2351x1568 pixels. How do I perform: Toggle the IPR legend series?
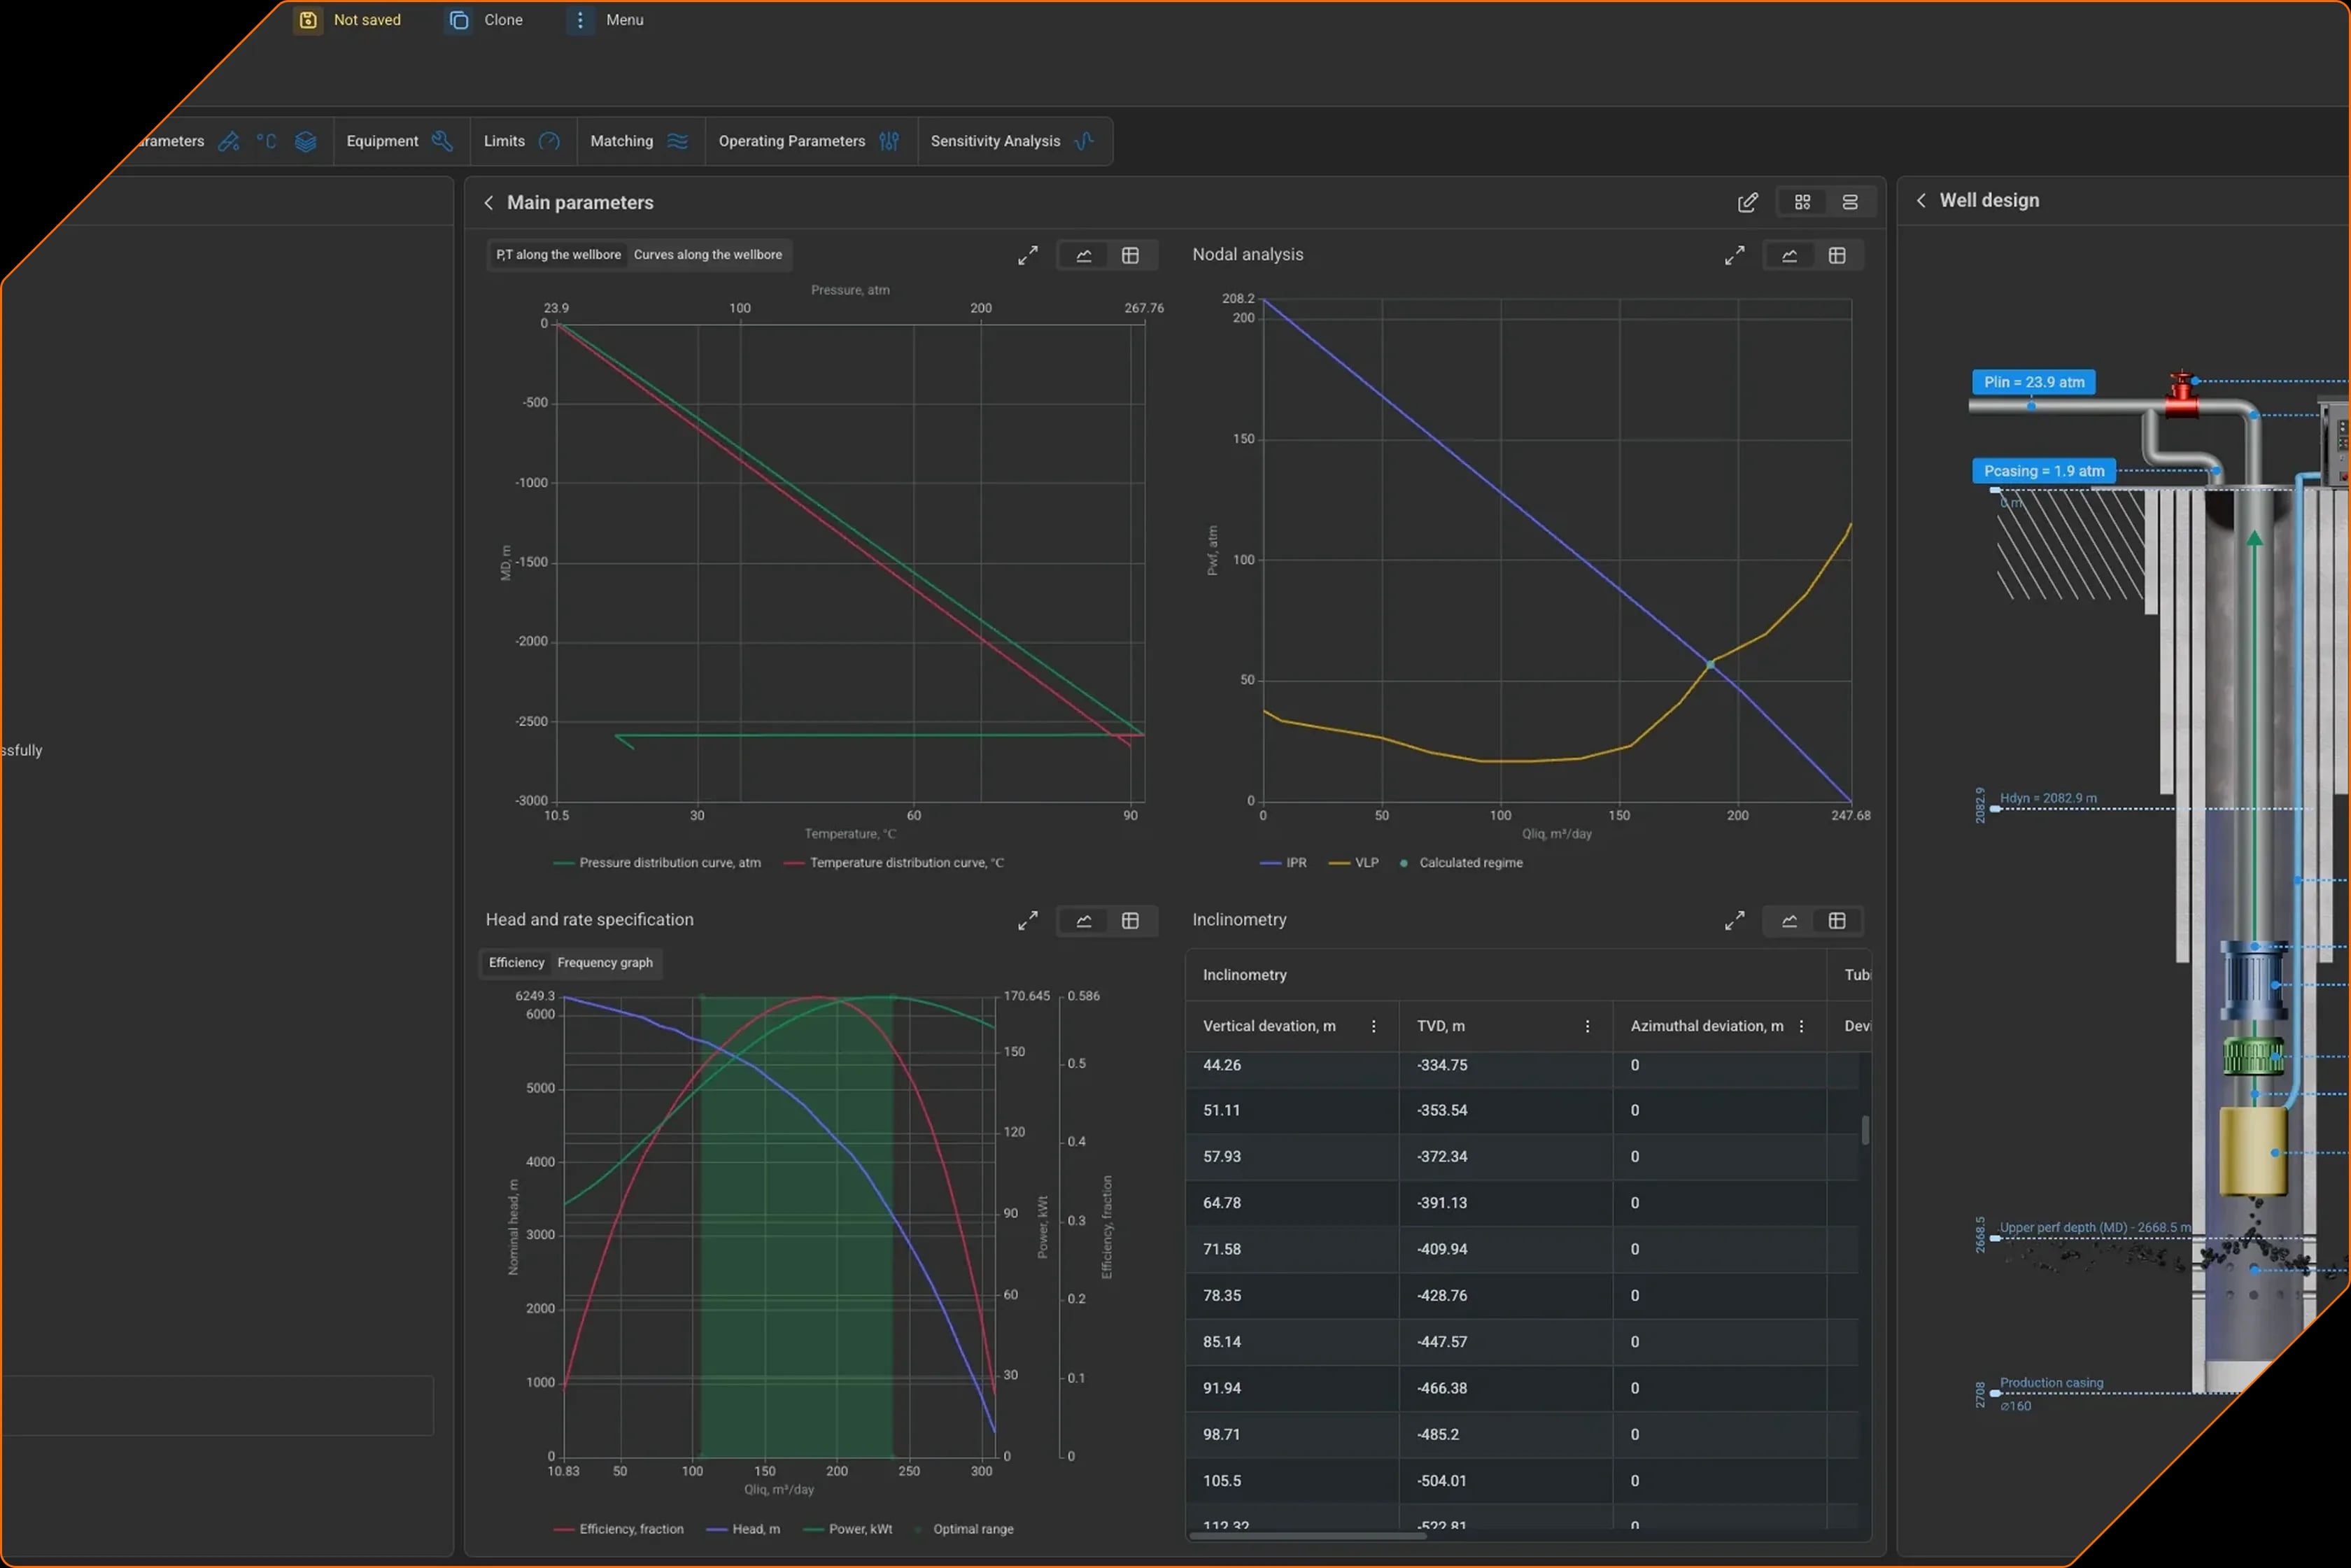(1284, 862)
